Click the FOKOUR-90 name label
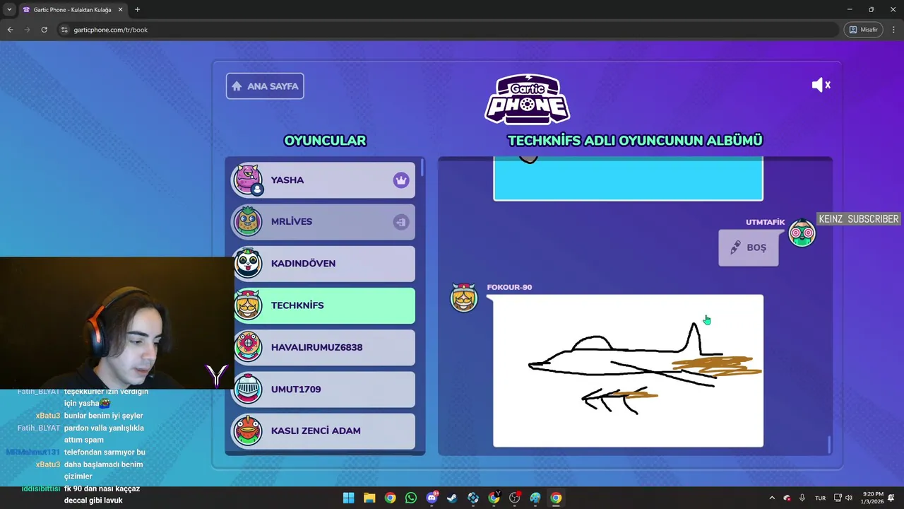Screen dimensions: 904x509 (x=509, y=287)
